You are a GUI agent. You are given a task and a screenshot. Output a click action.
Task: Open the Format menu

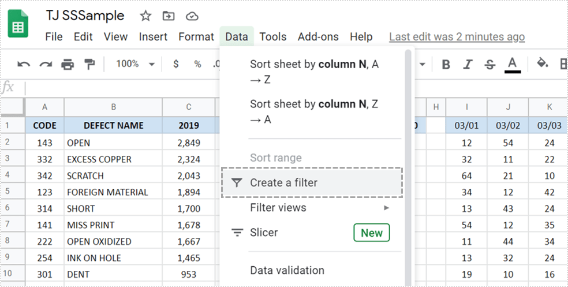tap(196, 36)
